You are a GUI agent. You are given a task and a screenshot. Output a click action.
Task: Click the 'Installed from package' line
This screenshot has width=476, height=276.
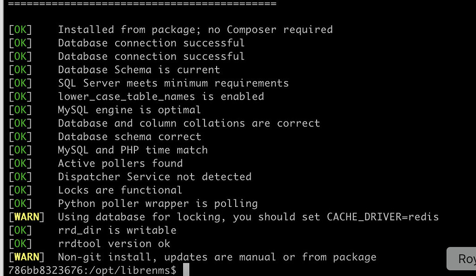(x=195, y=30)
